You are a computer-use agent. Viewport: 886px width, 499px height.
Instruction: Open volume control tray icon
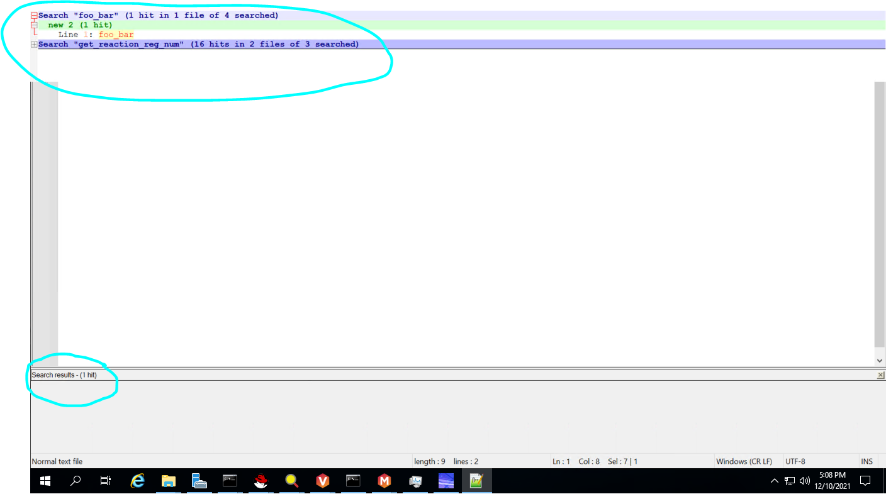[x=804, y=481]
